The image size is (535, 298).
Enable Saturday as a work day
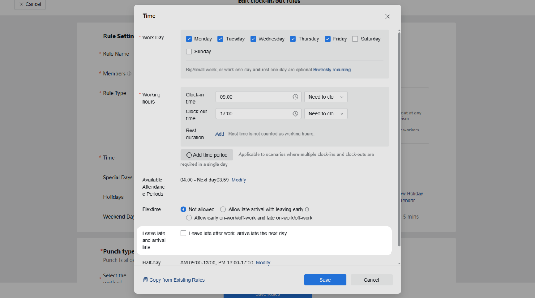tap(355, 39)
